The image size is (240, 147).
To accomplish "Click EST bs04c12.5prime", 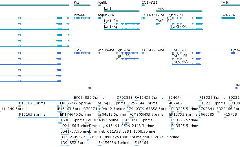I will pyautogui.click(x=111, y=109).
